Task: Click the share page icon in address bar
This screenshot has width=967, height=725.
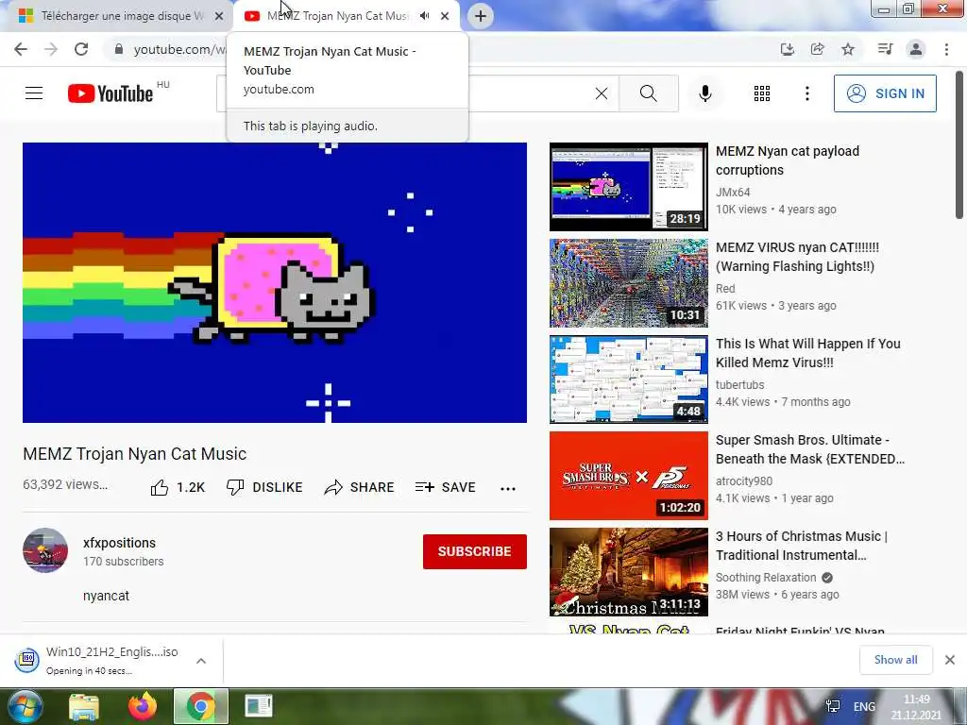Action: tap(817, 49)
